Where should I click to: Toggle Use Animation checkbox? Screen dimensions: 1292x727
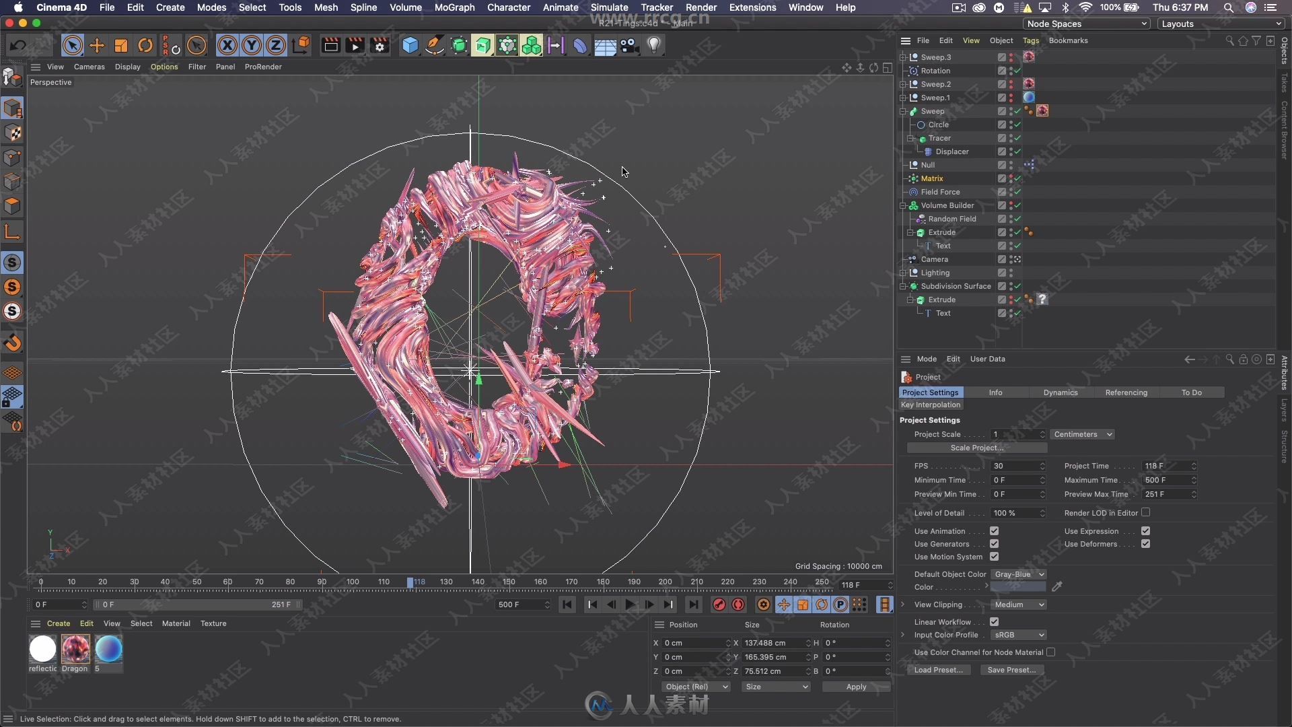(994, 530)
